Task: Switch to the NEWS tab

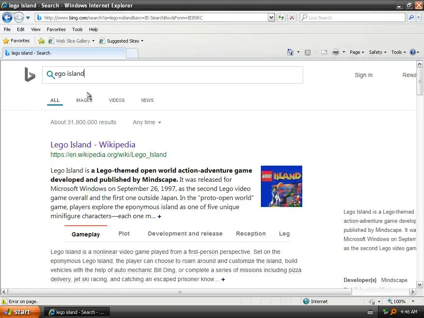Action: point(147,100)
